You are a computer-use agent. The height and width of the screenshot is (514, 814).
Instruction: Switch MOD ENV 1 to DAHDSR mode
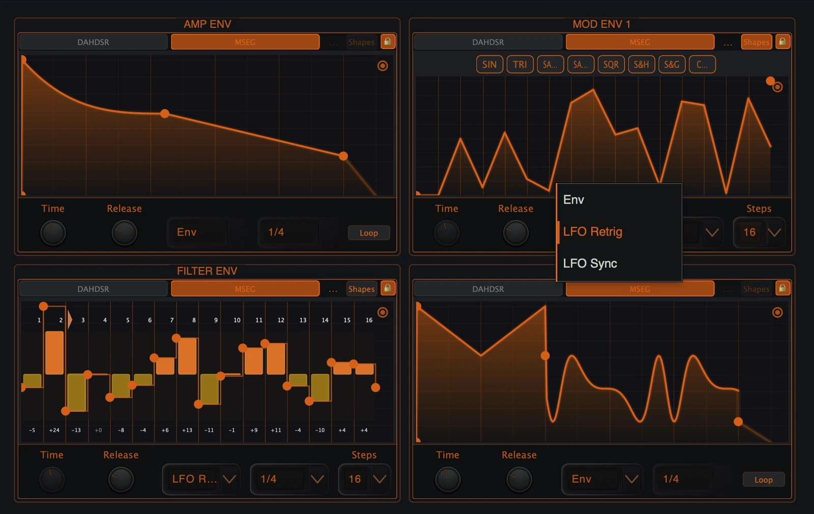[488, 42]
